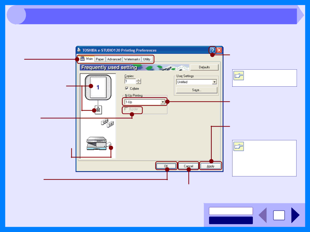The height and width of the screenshot is (232, 310).
Task: Click the small document icon below preview
Action: click(98, 110)
